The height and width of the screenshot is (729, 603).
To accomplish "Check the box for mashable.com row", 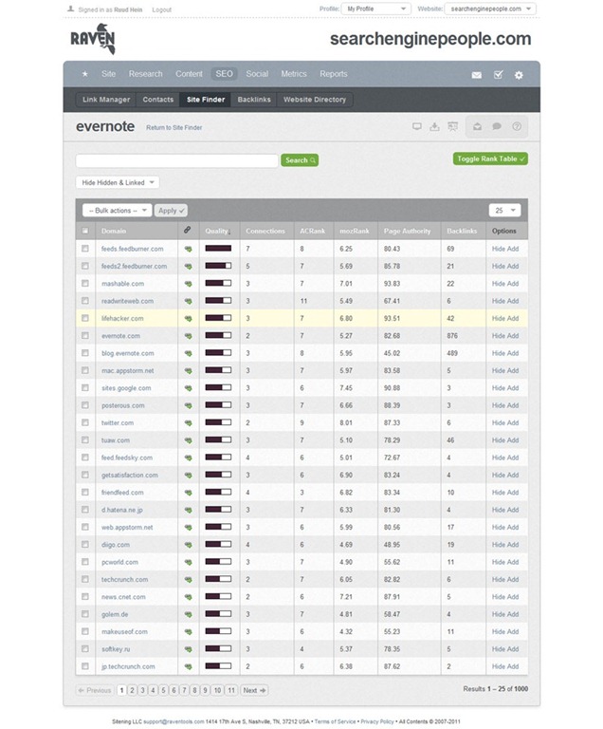I will (85, 283).
